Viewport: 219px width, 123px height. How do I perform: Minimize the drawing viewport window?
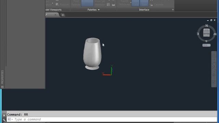pos(208,20)
